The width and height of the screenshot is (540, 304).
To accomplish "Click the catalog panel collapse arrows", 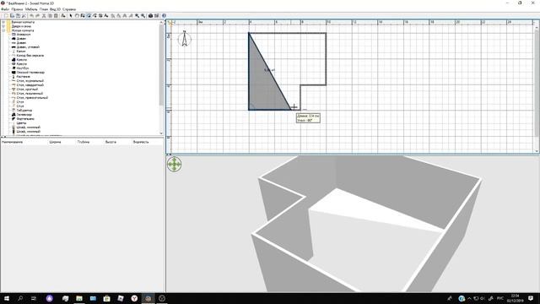I will pos(3,137).
